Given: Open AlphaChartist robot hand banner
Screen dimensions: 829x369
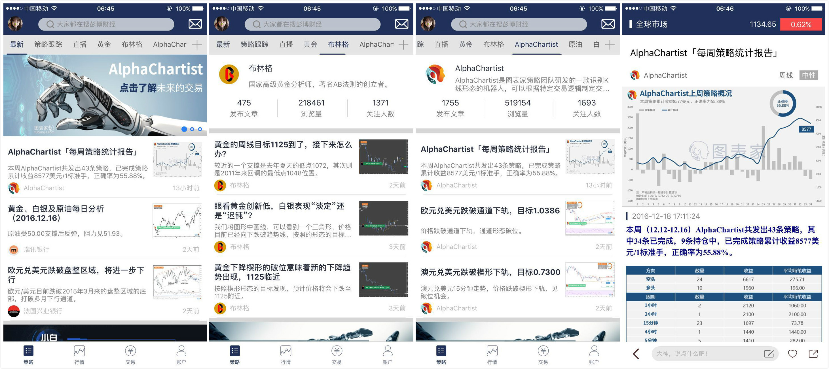Looking at the screenshot, I should coord(105,95).
